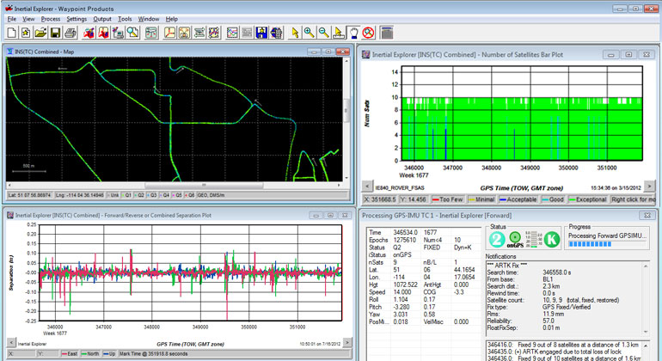This screenshot has height=361, width=662.
Task: Select the yellow arrow pointer tool
Action: (x=295, y=33)
